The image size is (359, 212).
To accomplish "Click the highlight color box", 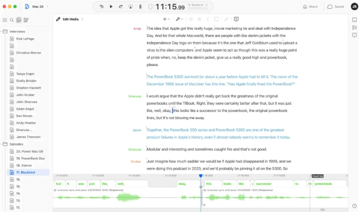I will tap(216, 19).
